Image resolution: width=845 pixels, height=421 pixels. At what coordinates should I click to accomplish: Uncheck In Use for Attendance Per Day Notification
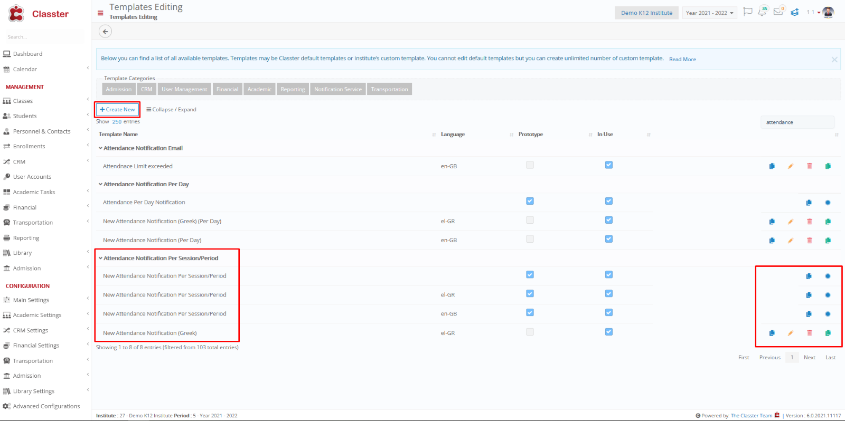tap(609, 201)
